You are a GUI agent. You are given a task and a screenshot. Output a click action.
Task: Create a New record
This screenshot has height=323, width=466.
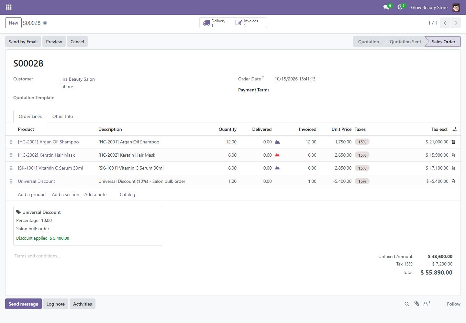13,23
